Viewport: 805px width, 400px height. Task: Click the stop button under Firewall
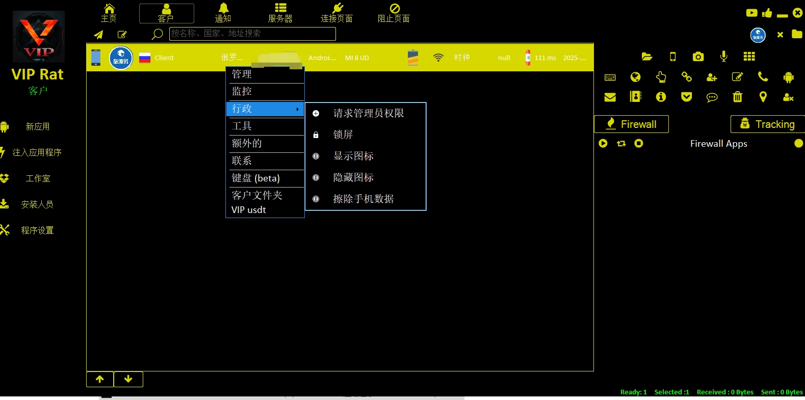pyautogui.click(x=639, y=144)
